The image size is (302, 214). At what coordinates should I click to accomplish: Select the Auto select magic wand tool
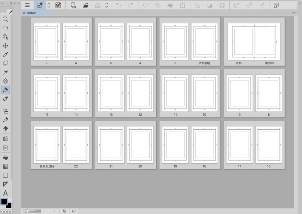tap(5, 72)
